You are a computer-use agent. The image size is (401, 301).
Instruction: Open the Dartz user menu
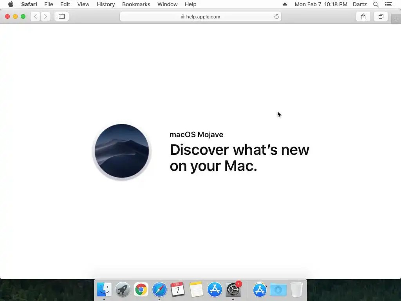pyautogui.click(x=360, y=4)
